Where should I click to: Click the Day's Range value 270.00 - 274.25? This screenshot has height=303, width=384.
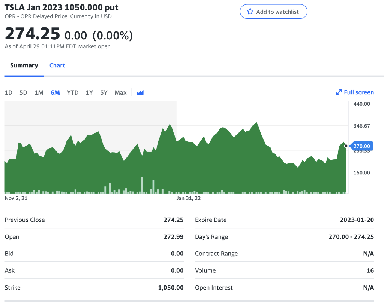[x=351, y=237]
